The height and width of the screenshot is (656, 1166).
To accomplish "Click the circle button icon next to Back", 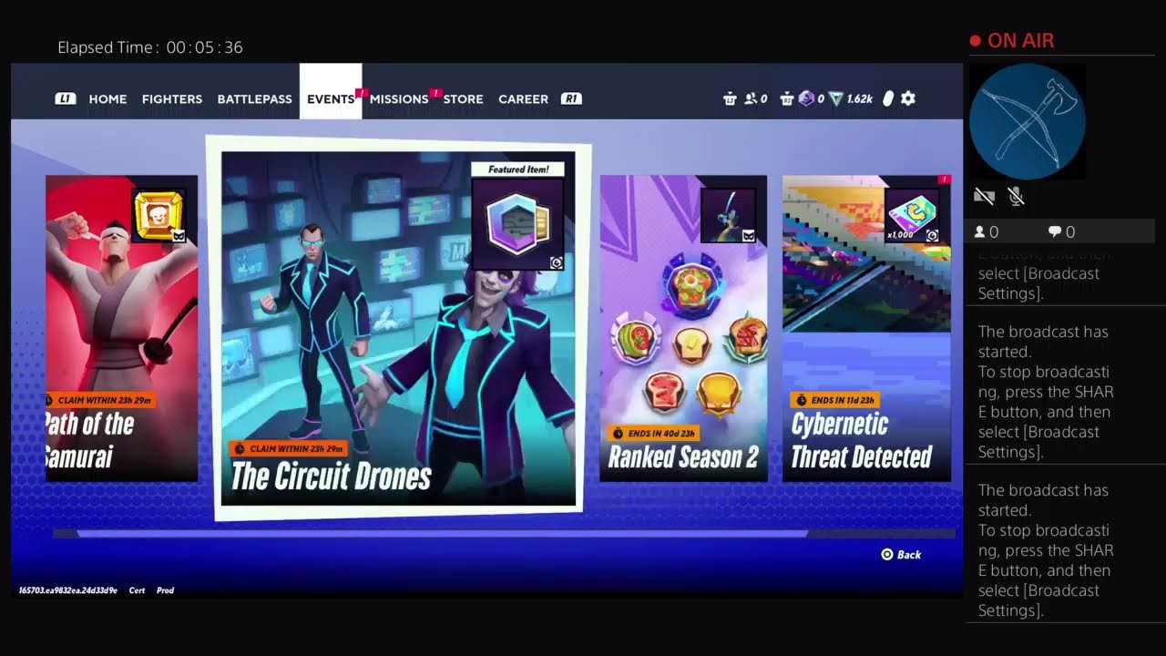I will click(x=887, y=554).
